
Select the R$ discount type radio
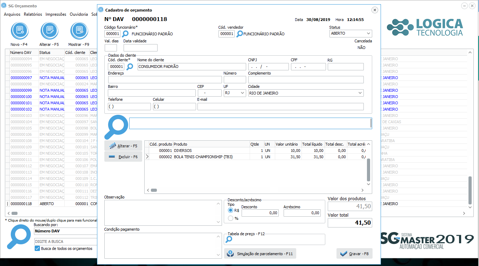click(230, 210)
